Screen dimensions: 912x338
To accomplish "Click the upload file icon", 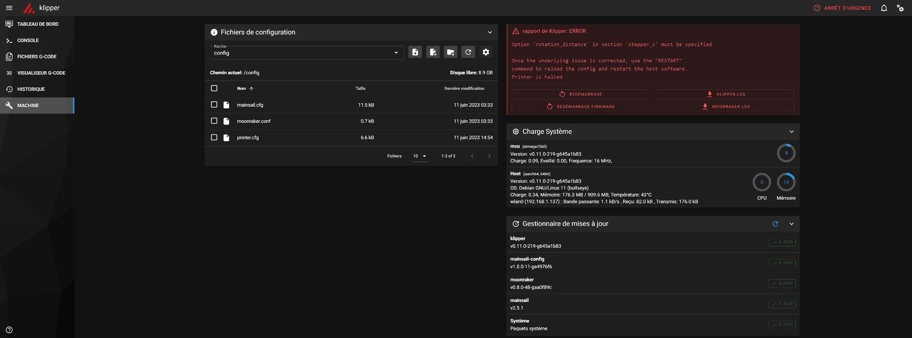I will pos(415,52).
